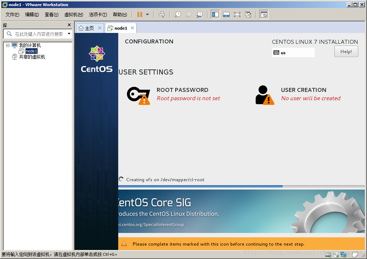
Task: Toggle the library sidebar view icon
Action: (215, 14)
